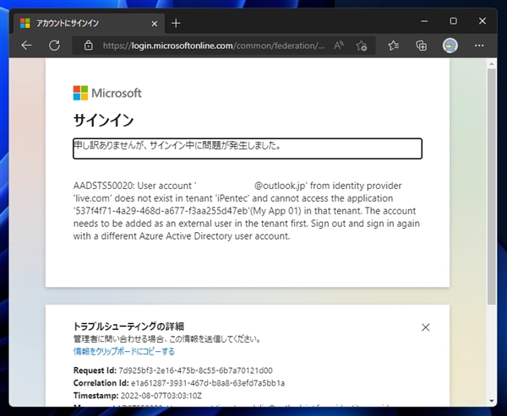Dismiss the トラブルシューティングの詳細 panel
The height and width of the screenshot is (416, 507).
tap(426, 327)
